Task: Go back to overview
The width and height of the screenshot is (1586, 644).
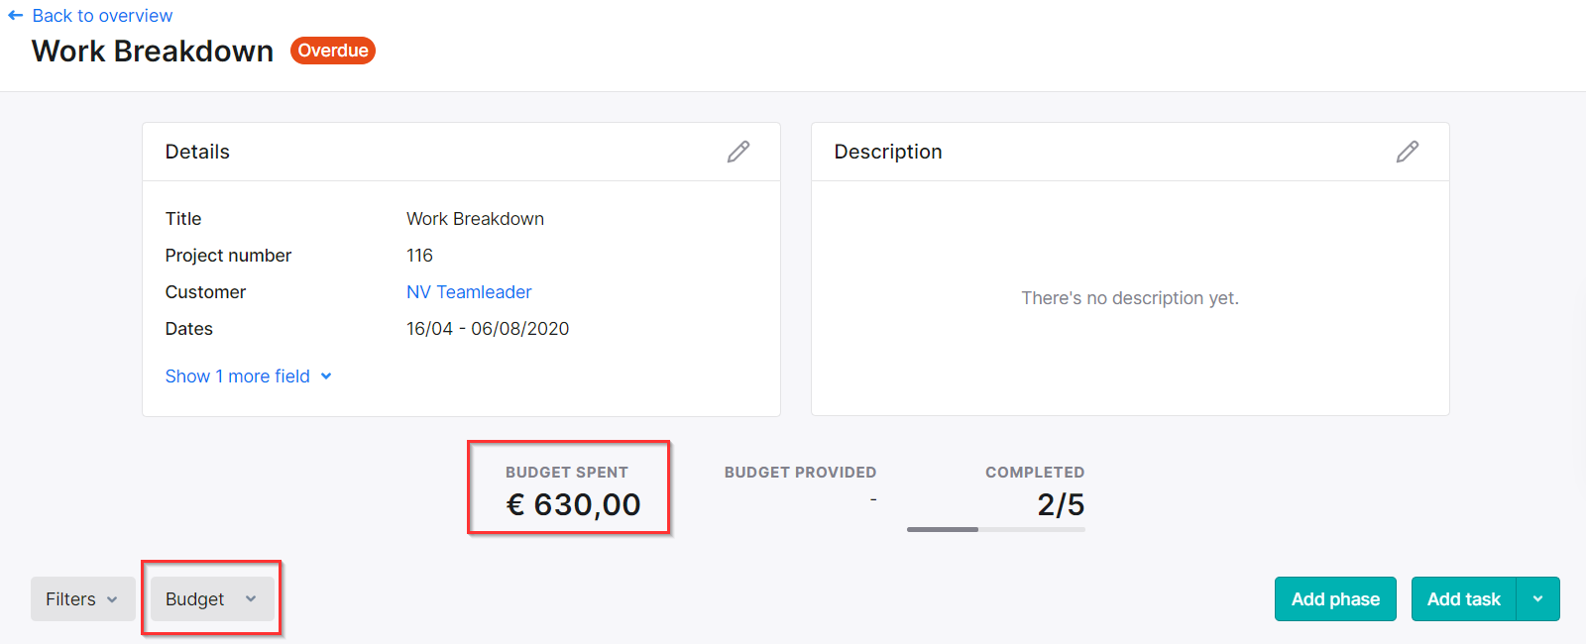Action: tap(102, 16)
